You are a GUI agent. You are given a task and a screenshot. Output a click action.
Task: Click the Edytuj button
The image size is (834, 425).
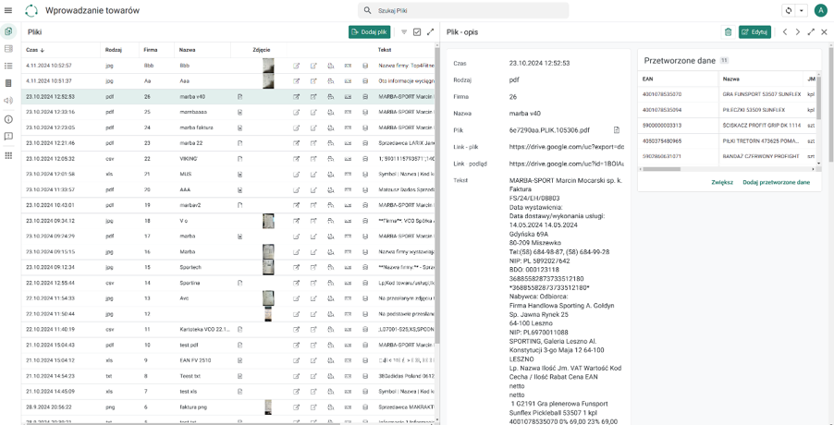pos(754,31)
